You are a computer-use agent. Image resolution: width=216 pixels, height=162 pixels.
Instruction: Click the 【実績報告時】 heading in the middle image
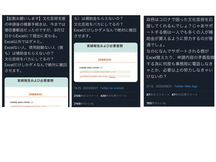point(105,60)
